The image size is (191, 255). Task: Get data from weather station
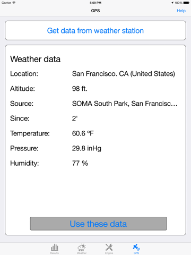[95, 30]
